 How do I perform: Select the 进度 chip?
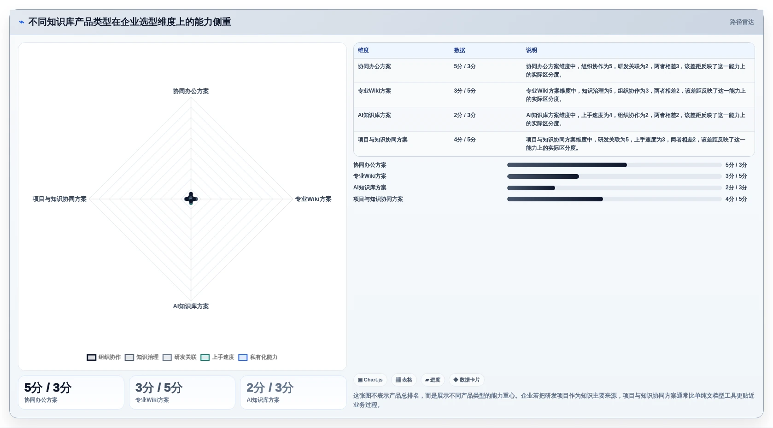point(433,380)
